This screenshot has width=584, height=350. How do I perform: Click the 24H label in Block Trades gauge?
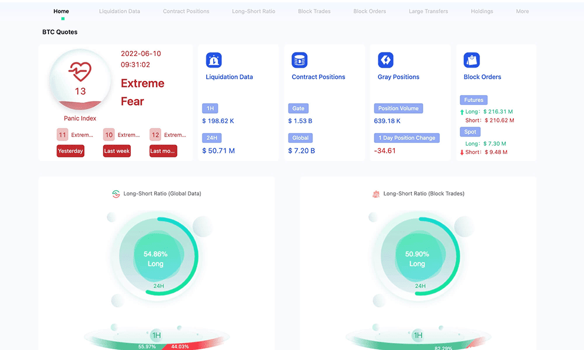point(420,286)
